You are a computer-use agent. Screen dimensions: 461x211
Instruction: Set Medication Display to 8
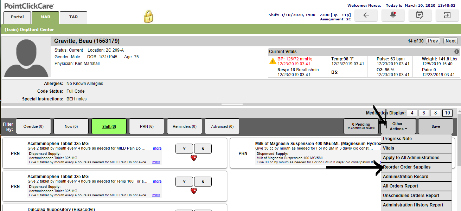[x=435, y=113]
